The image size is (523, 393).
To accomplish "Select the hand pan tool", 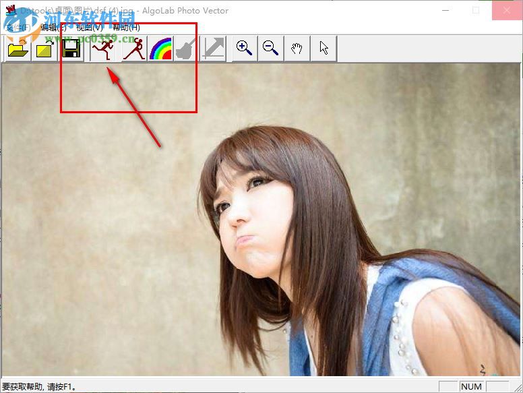I will pos(297,49).
